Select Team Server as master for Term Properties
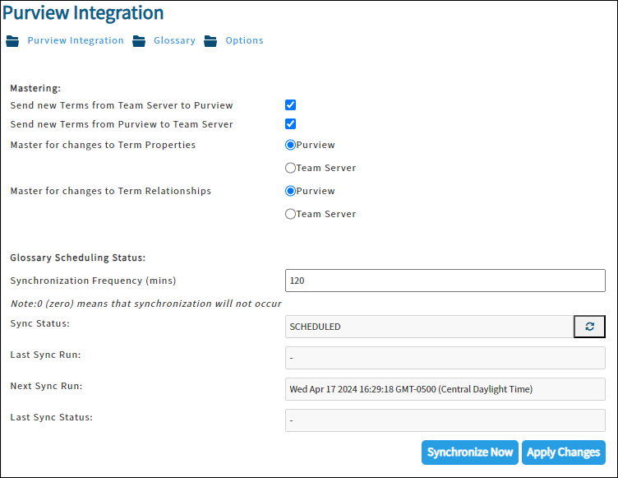 [290, 168]
